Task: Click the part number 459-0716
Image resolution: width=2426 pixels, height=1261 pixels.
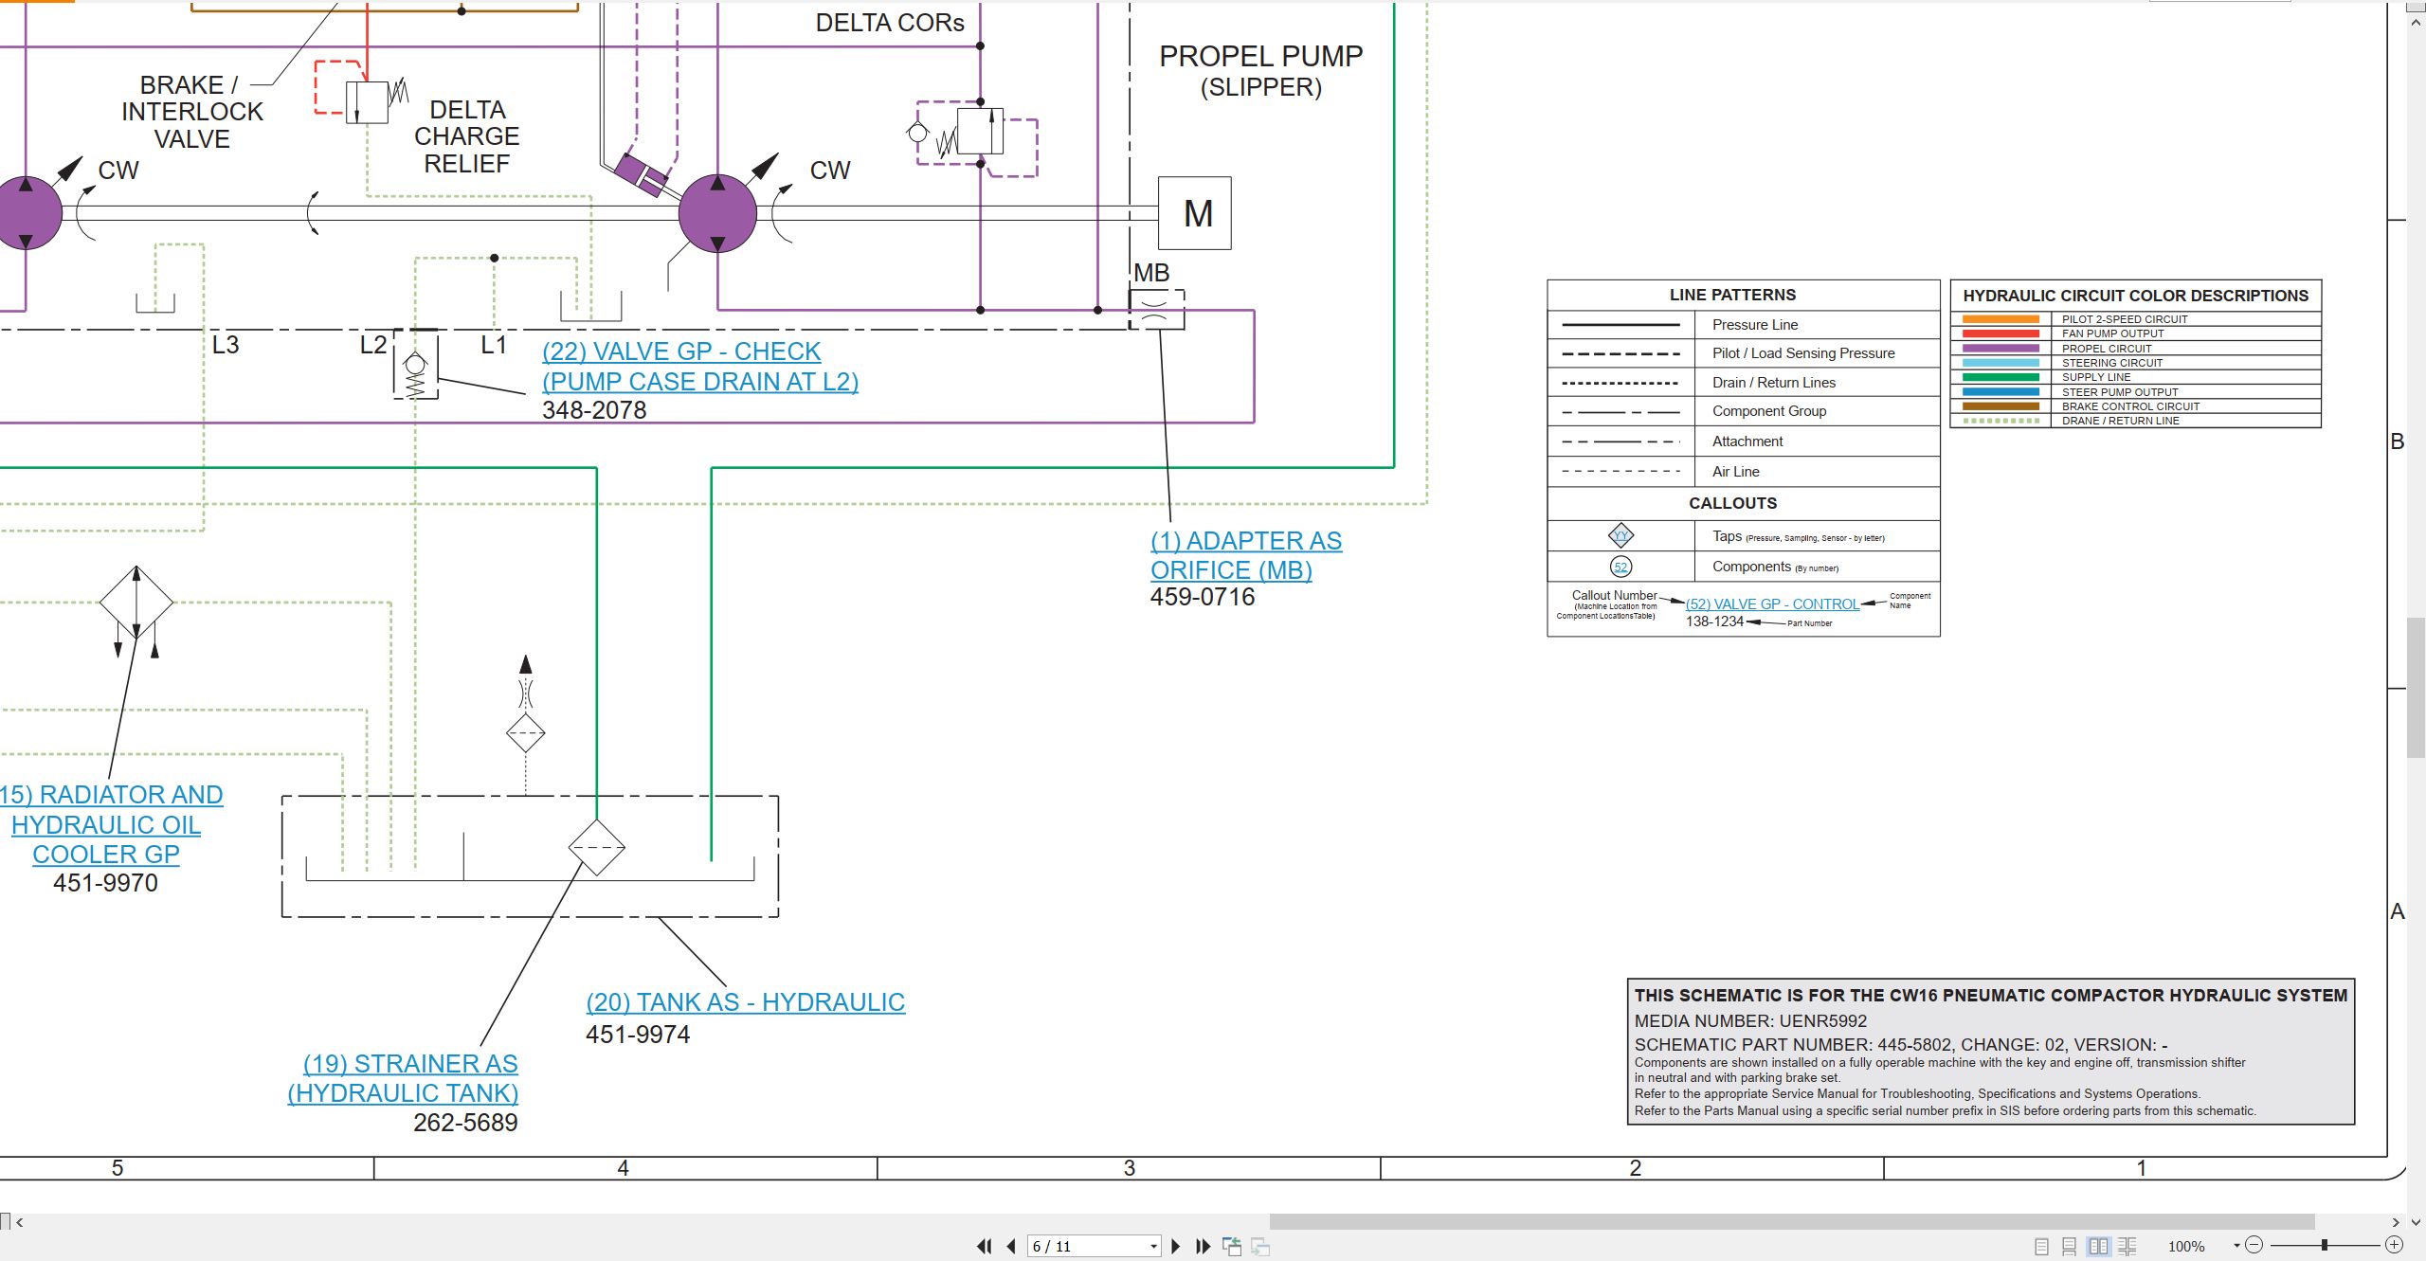Action: click(x=1202, y=597)
